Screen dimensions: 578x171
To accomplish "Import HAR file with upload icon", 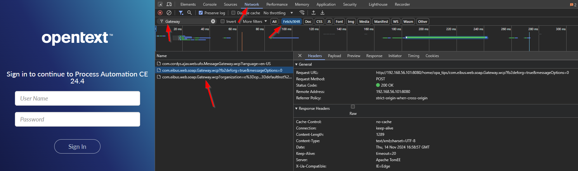I will (x=314, y=13).
